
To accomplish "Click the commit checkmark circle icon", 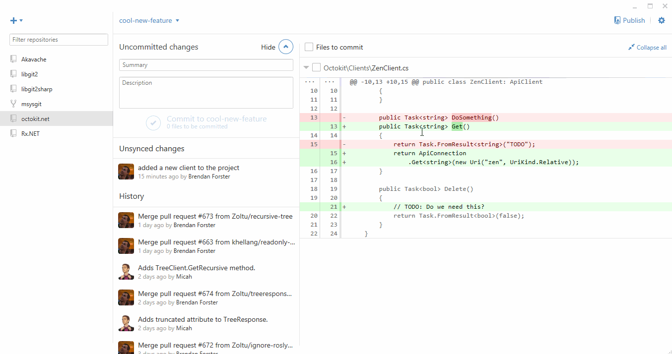I will pos(153,122).
